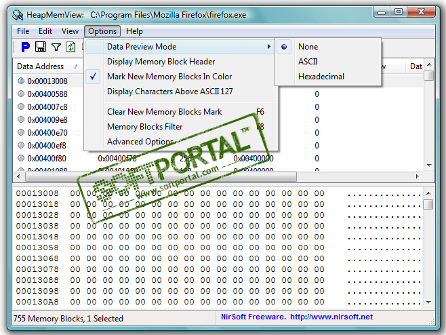Open the www.nirsoft.net link
Image resolution: width=446 pixels, height=335 pixels.
[331, 317]
